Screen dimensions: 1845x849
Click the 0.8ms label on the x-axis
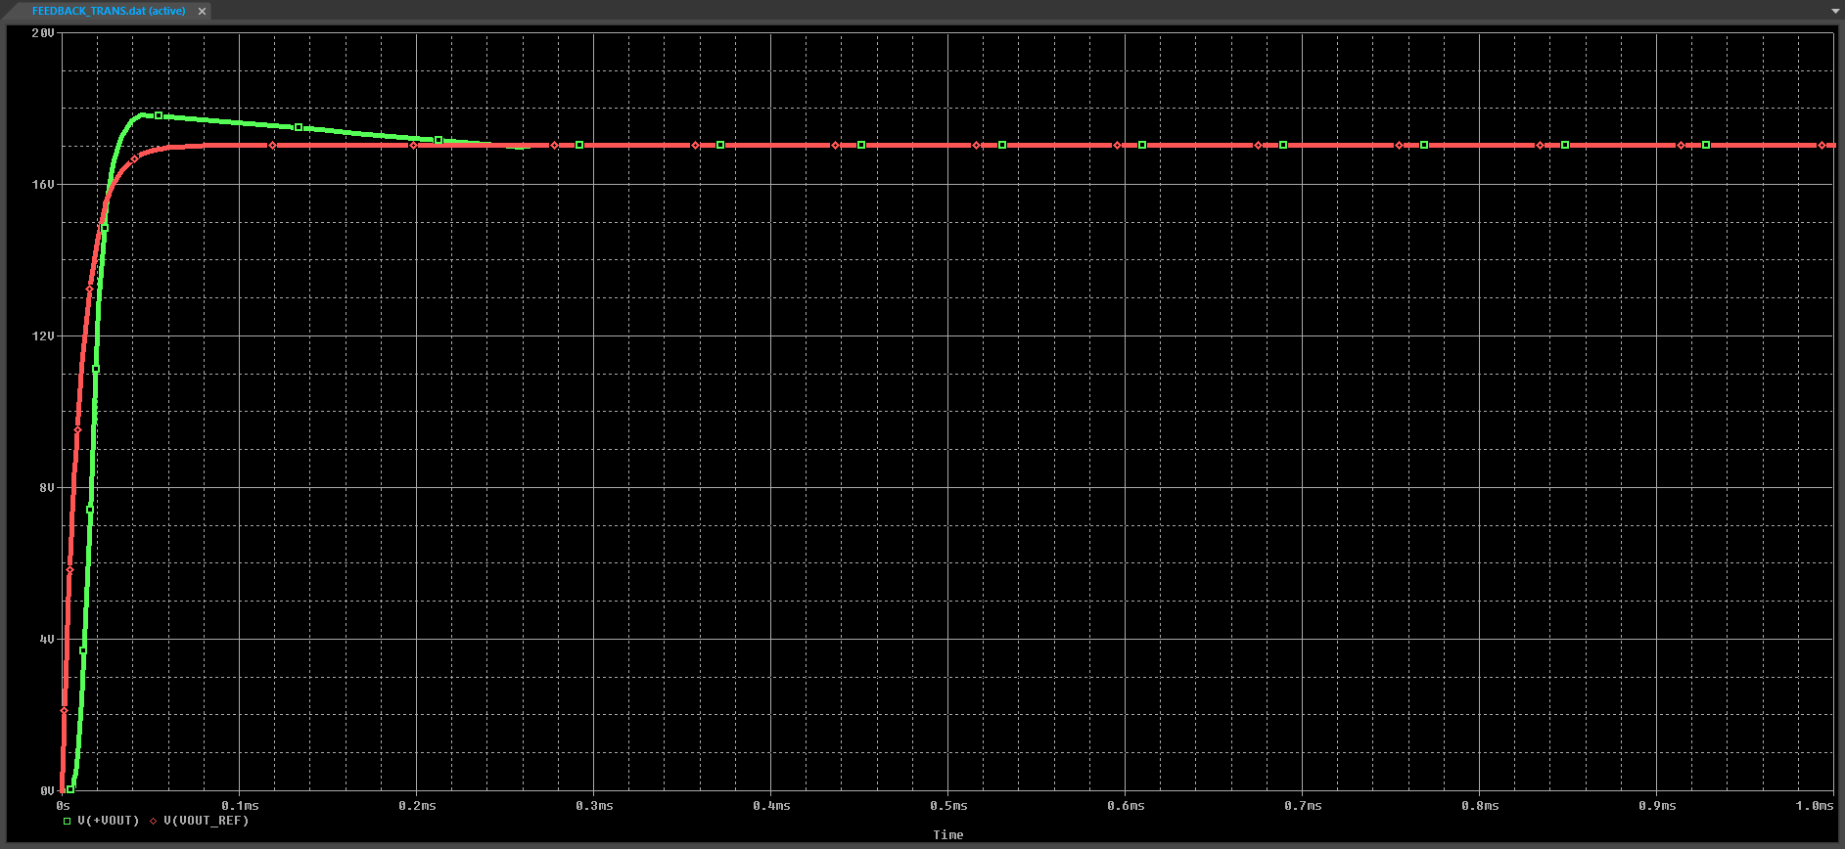[1479, 806]
